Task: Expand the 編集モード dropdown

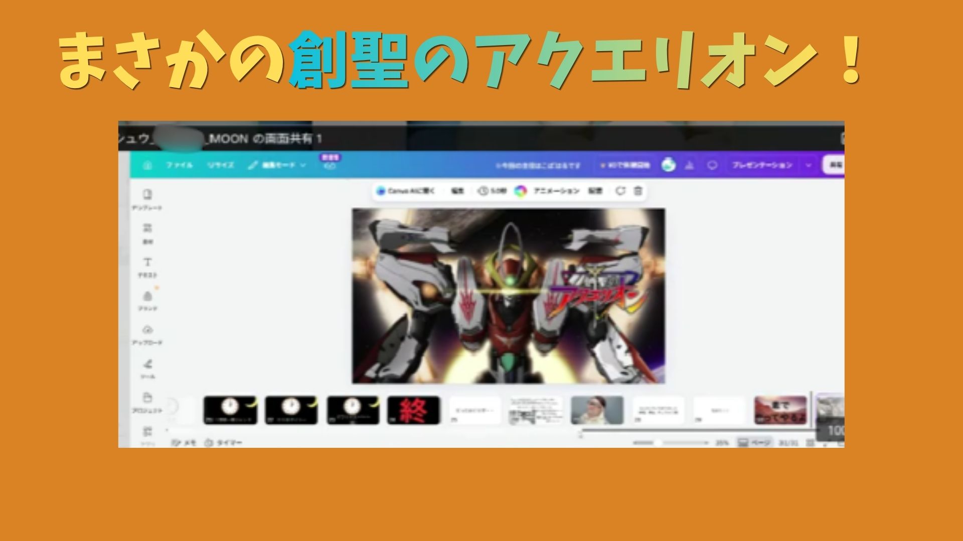Action: [x=277, y=165]
